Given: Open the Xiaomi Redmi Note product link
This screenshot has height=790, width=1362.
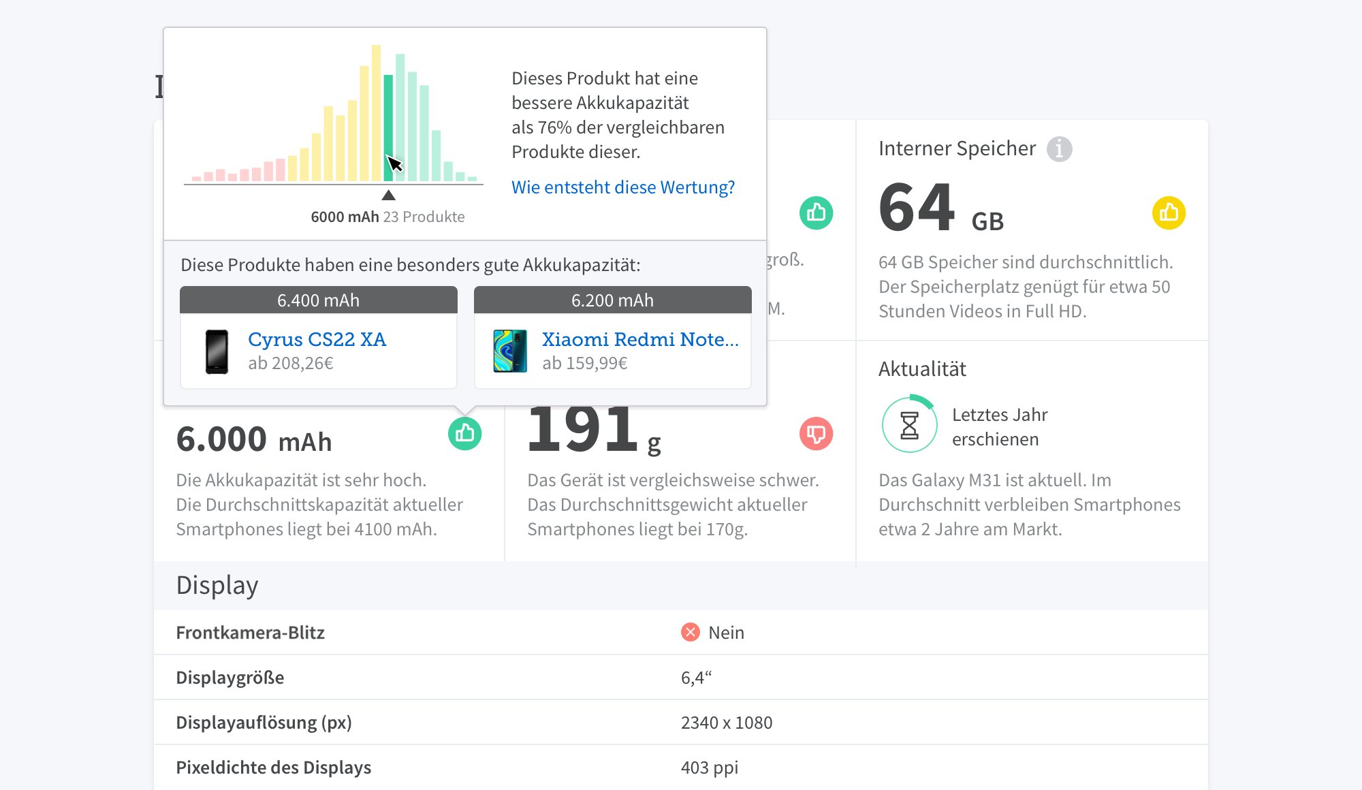Looking at the screenshot, I should point(639,339).
